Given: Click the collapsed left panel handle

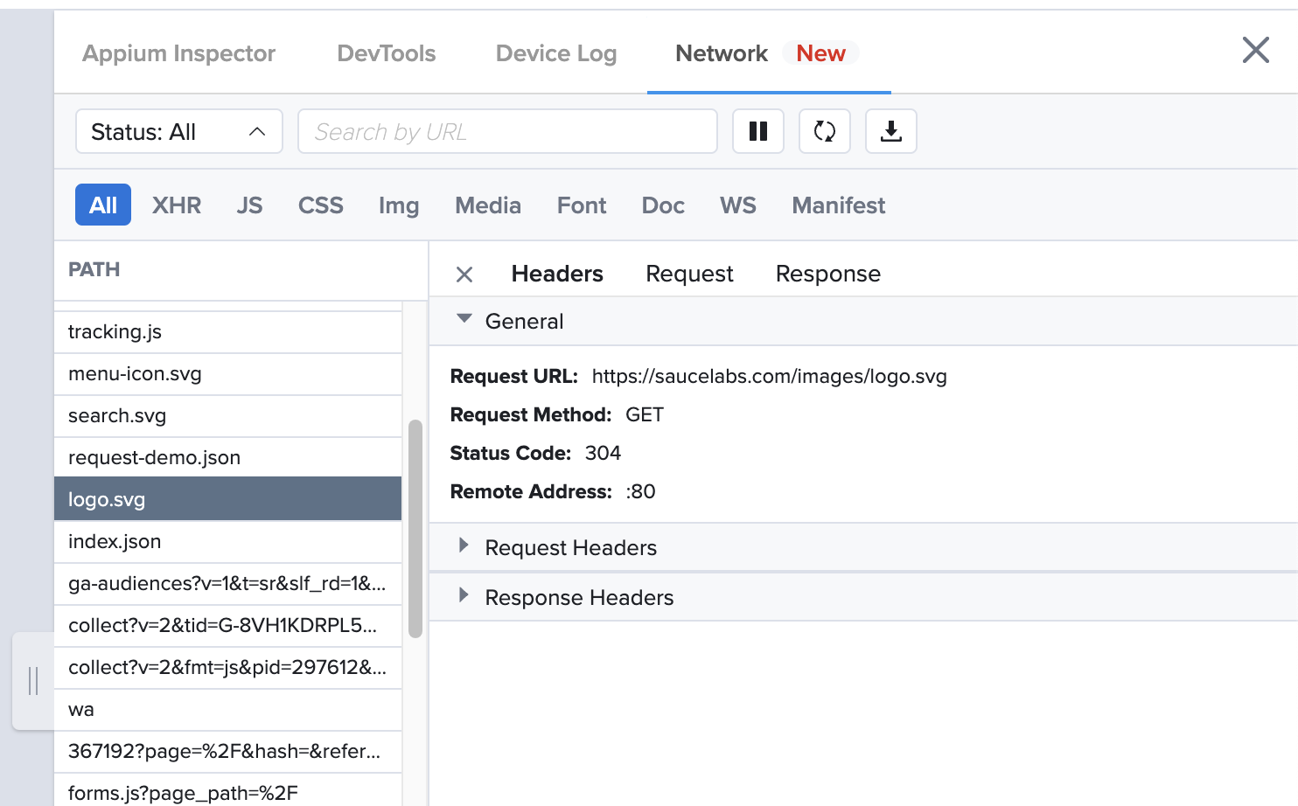Looking at the screenshot, I should tap(33, 680).
